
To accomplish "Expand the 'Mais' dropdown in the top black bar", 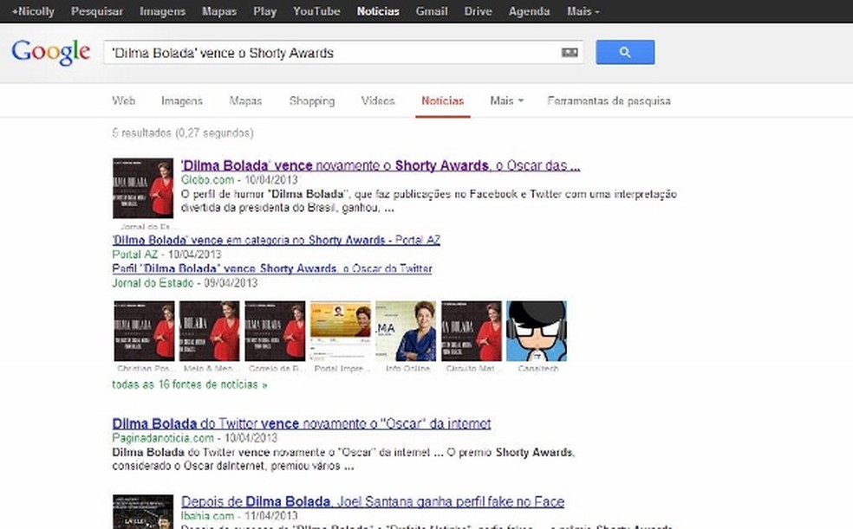I will click(x=582, y=11).
